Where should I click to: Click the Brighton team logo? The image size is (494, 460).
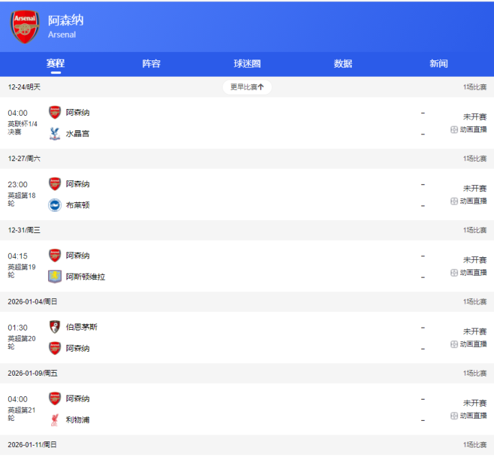55,205
